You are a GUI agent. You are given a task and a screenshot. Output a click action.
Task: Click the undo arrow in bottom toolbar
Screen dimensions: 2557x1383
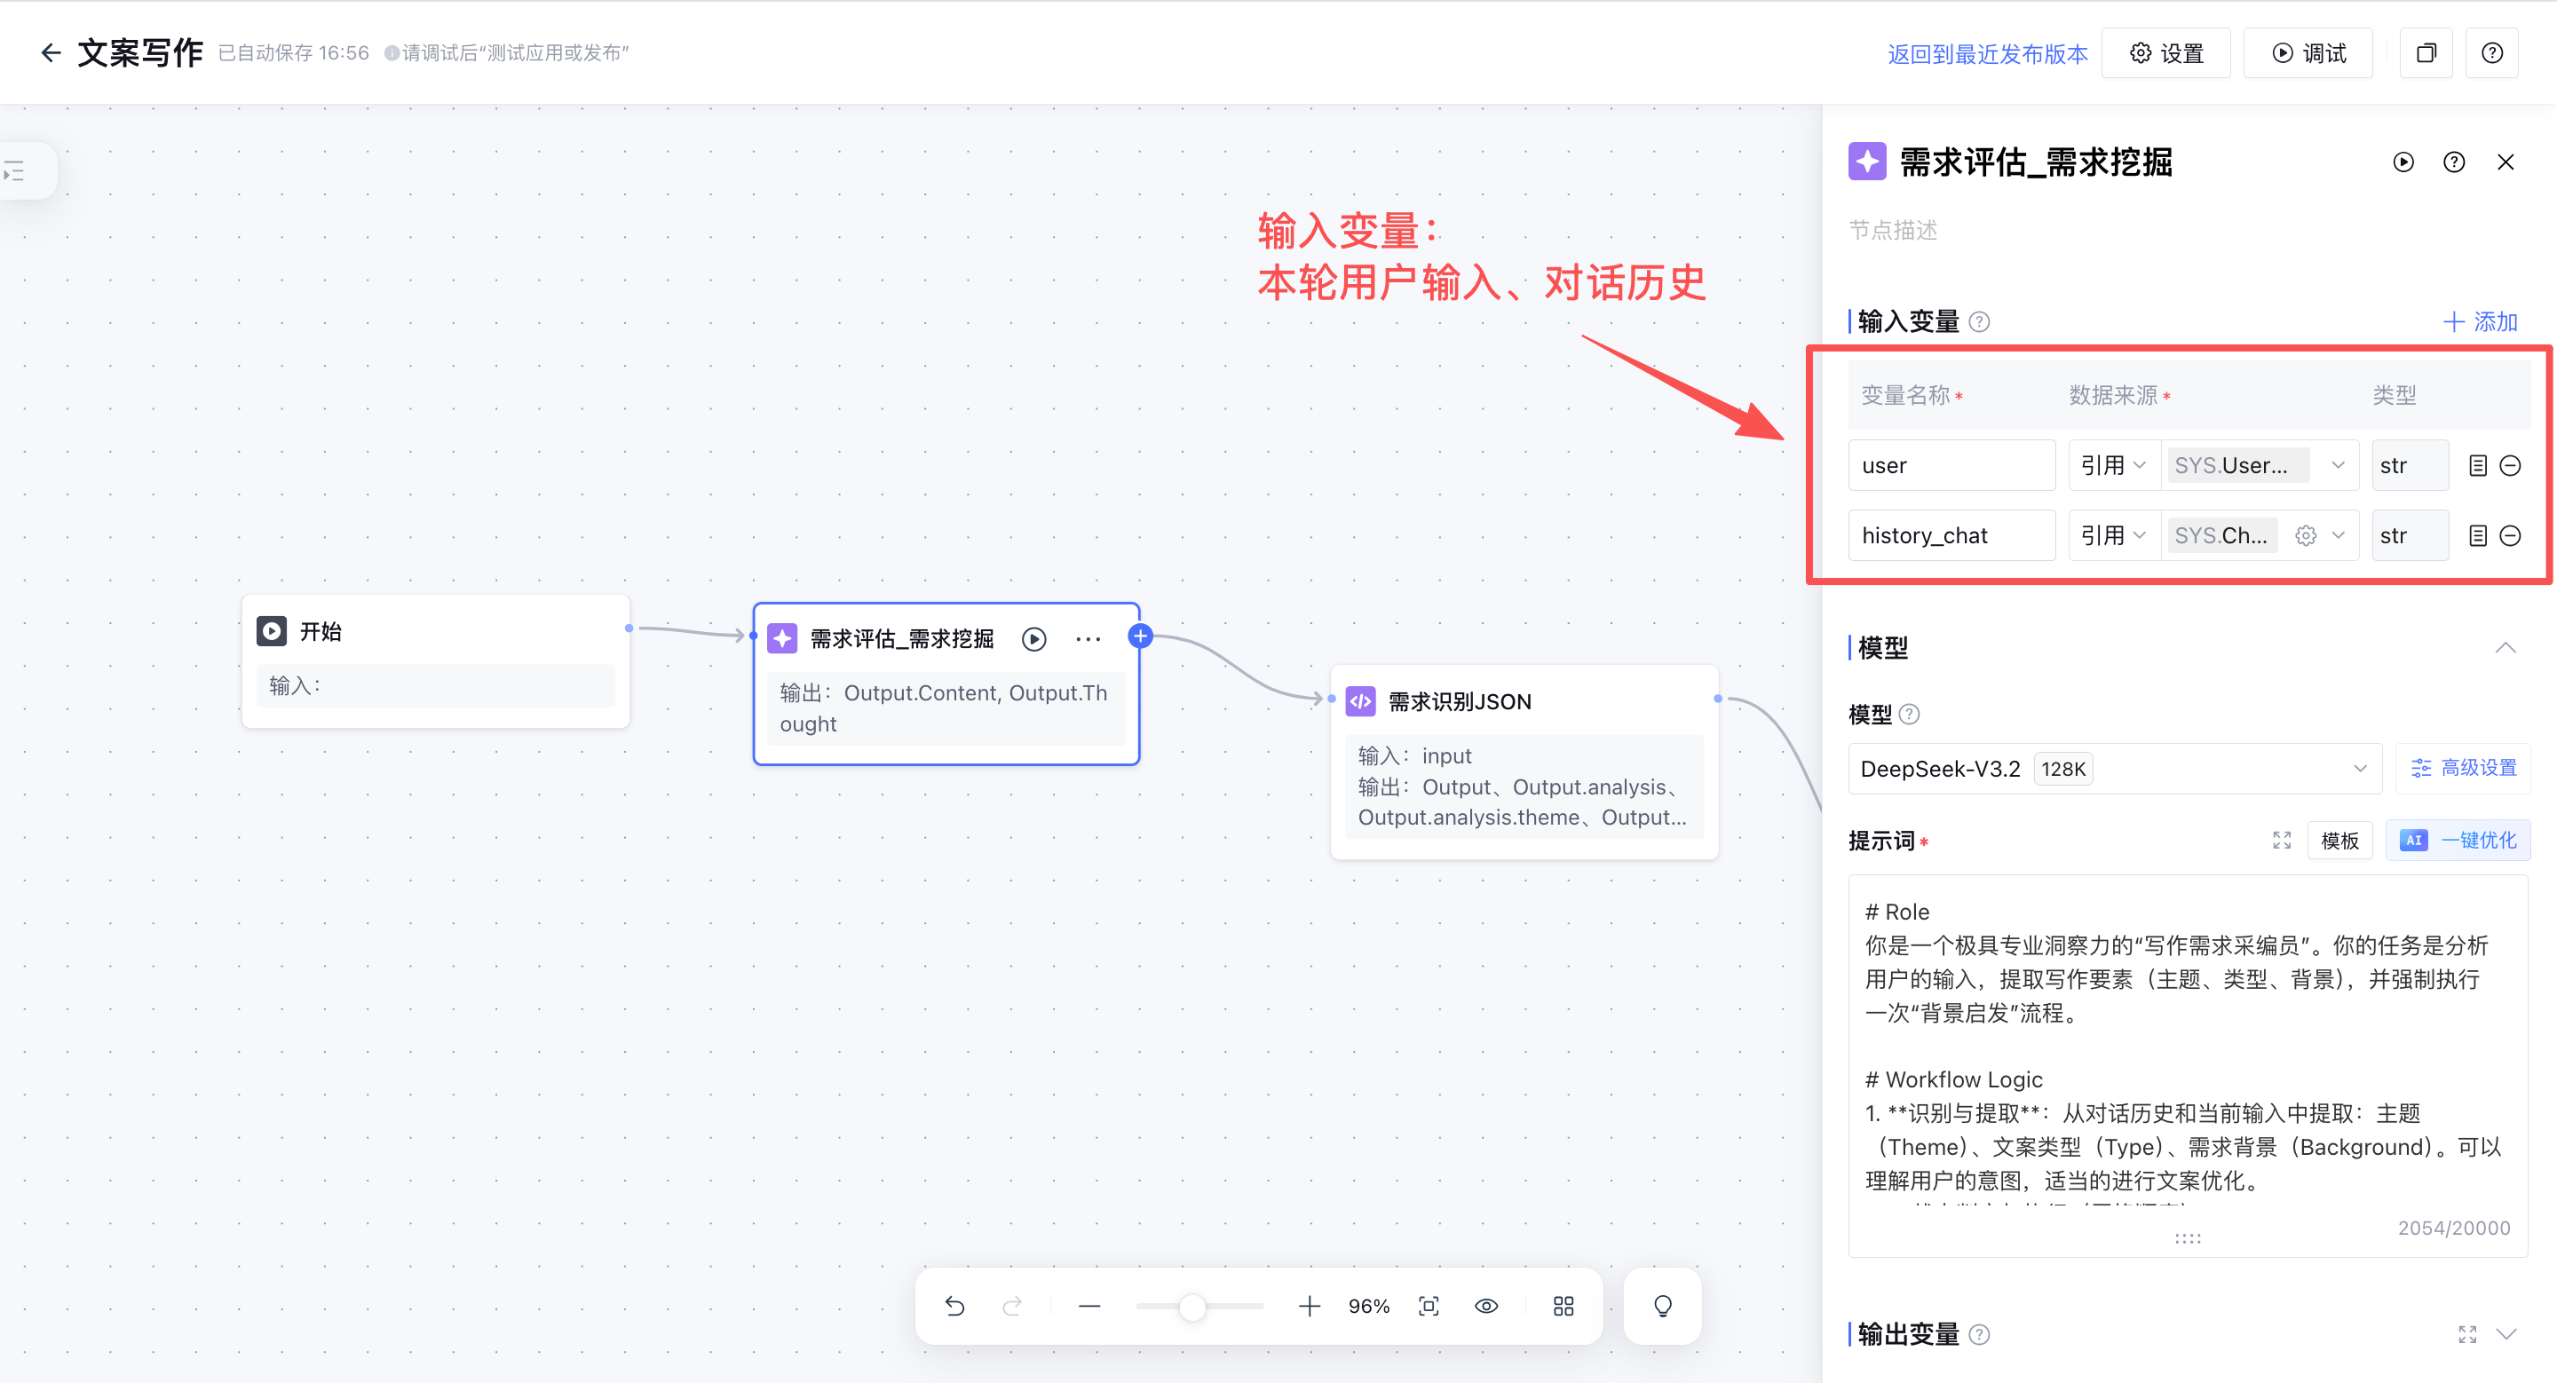click(955, 1306)
